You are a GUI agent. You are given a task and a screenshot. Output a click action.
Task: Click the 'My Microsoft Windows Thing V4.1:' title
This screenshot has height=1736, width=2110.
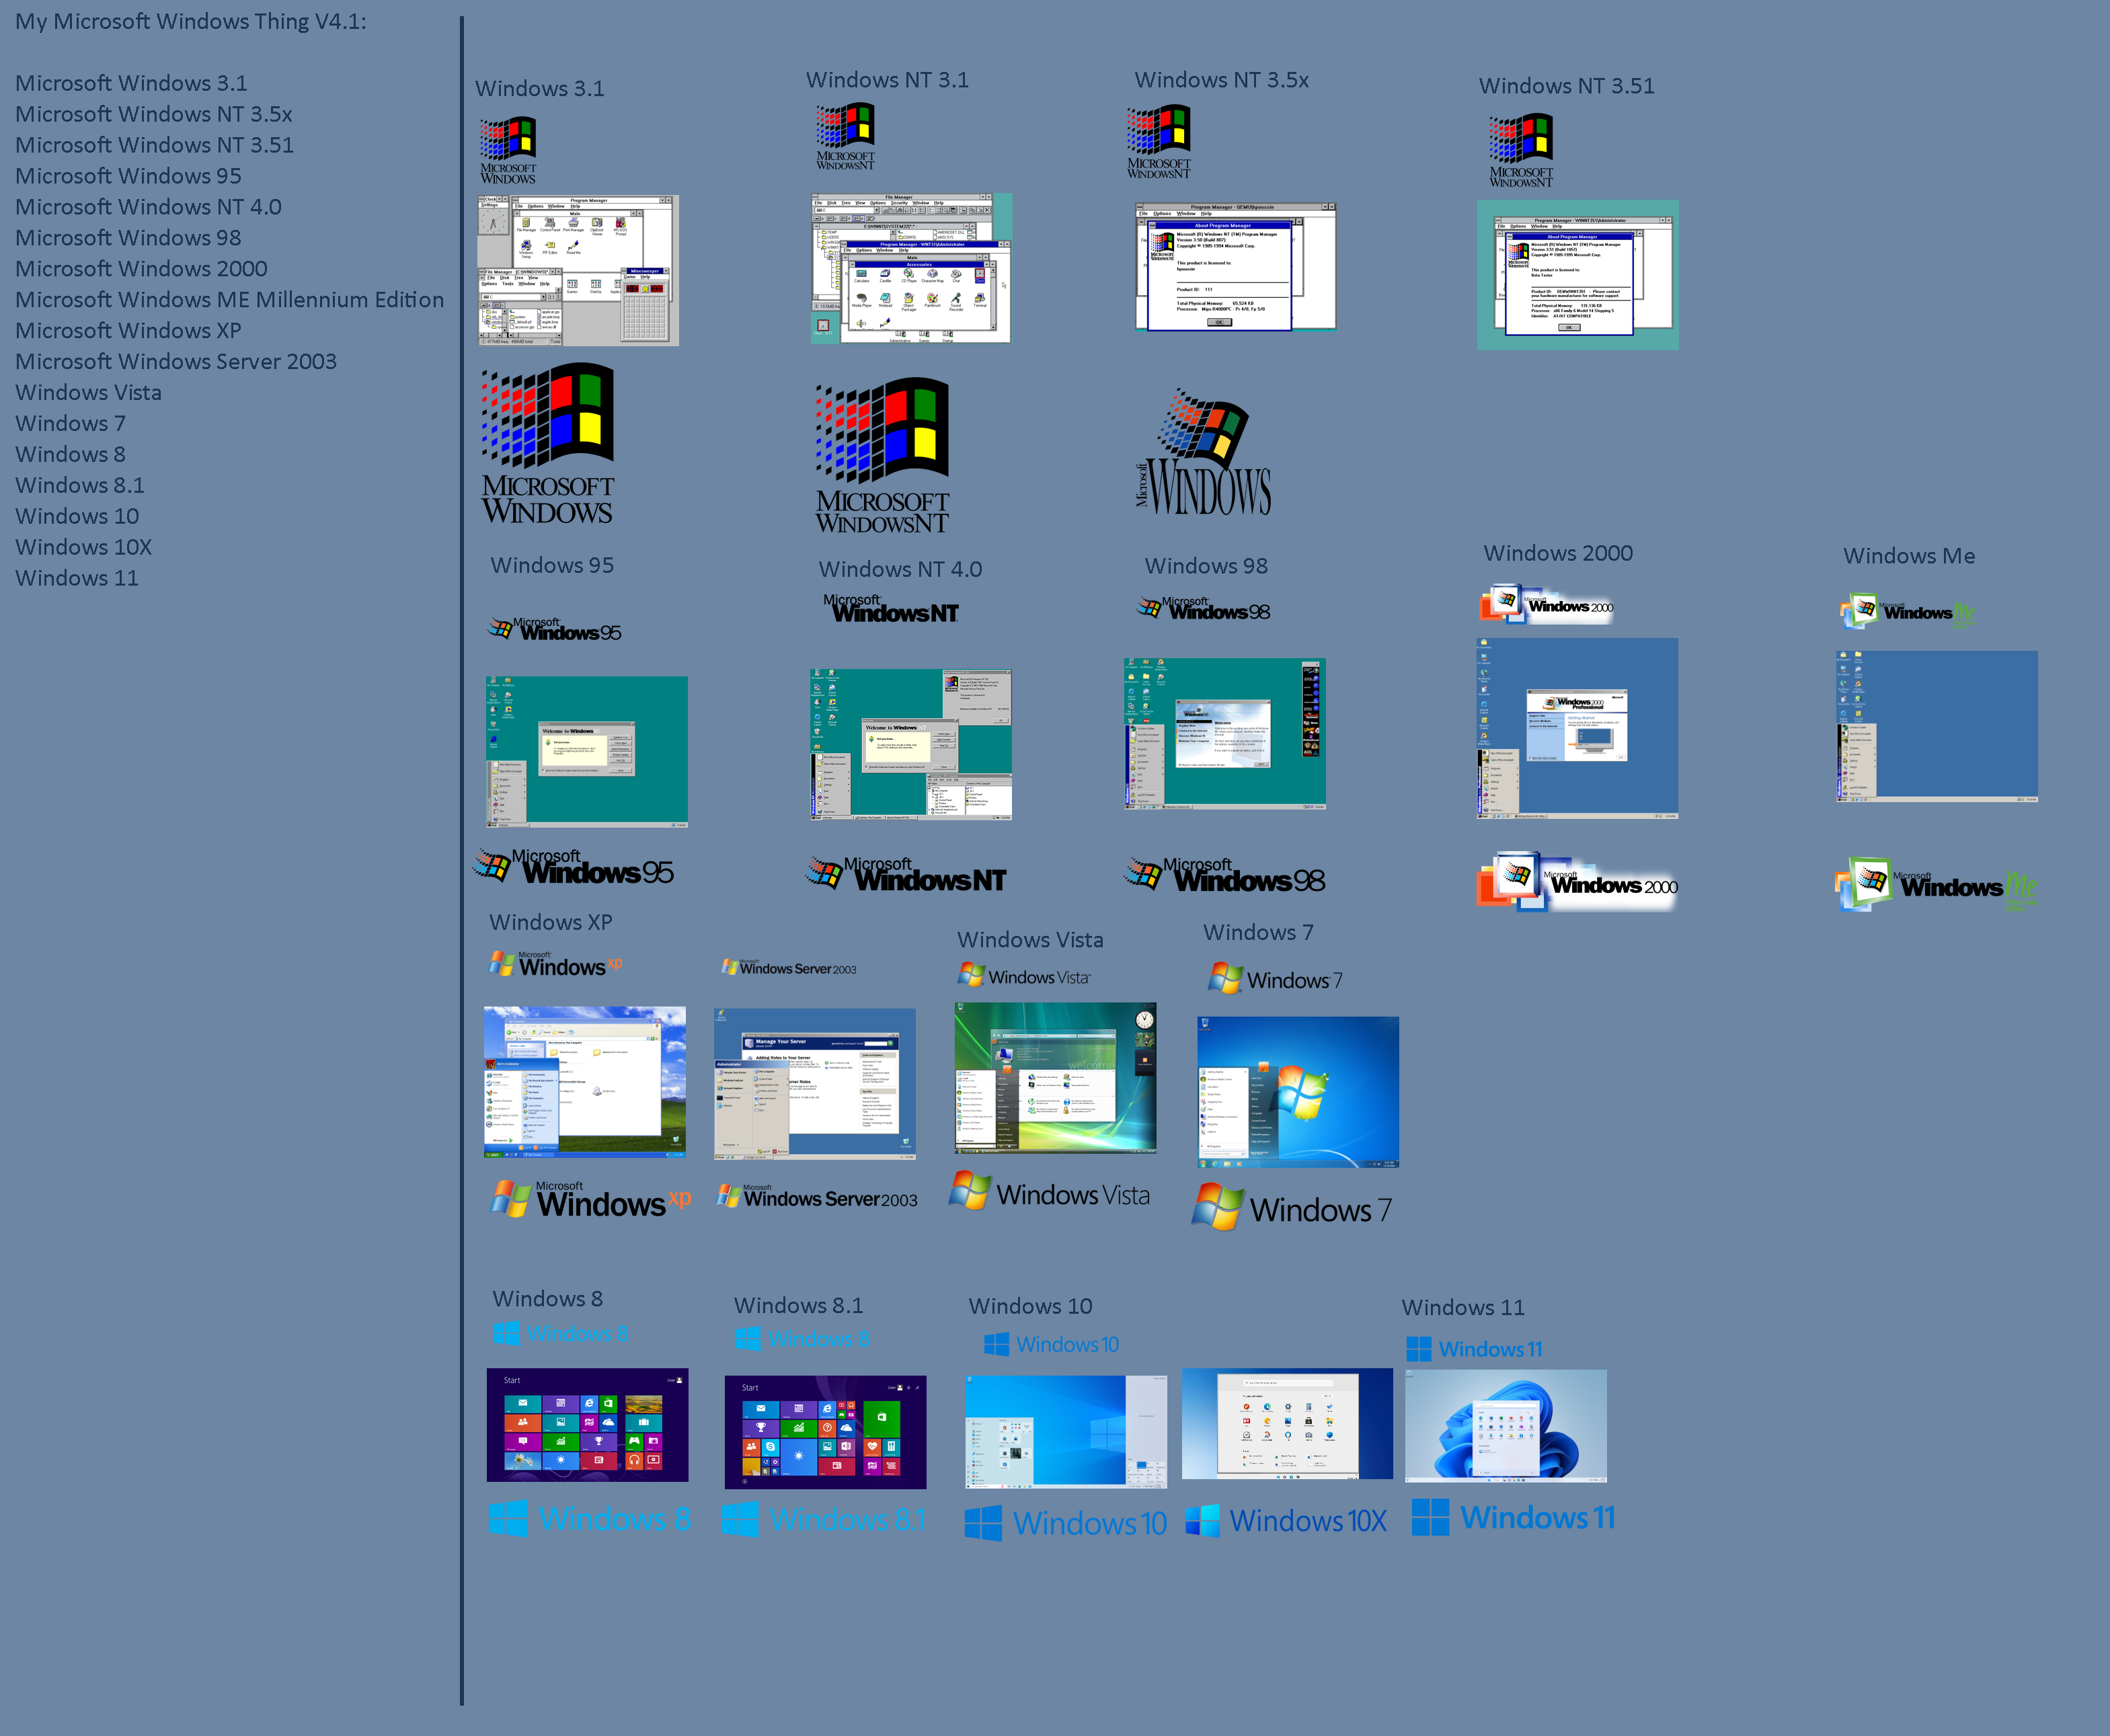[x=191, y=21]
